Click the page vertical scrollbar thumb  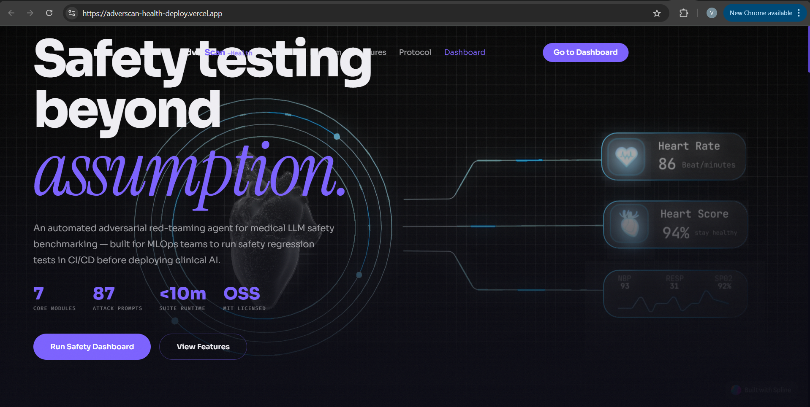[808, 49]
